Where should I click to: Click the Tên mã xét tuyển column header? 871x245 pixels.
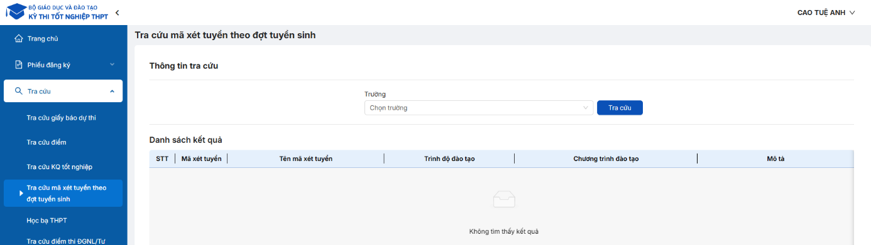[x=306, y=159]
